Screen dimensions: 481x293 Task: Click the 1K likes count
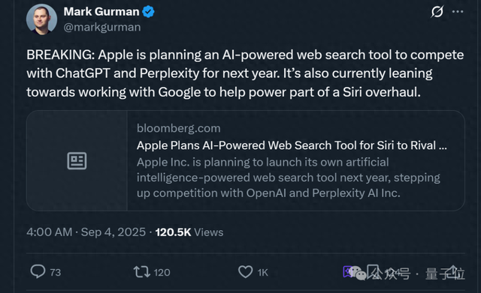tap(263, 272)
